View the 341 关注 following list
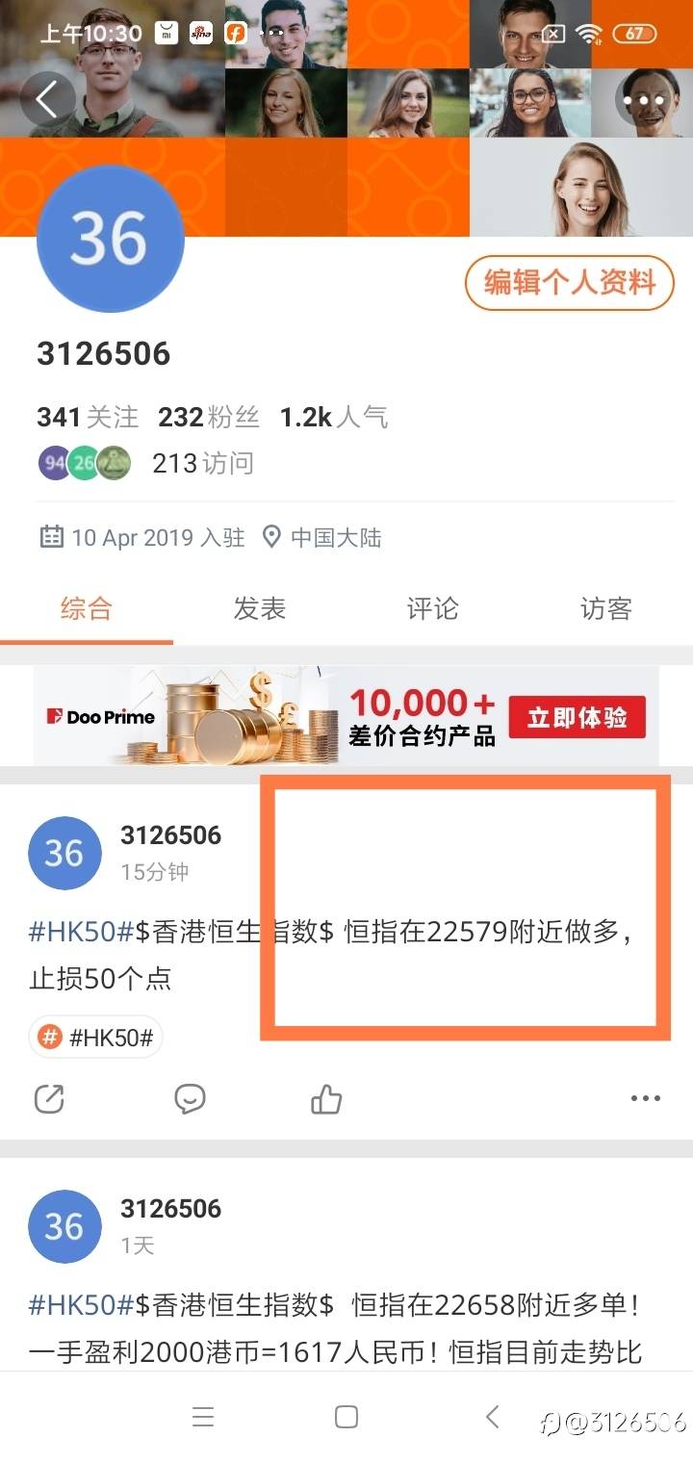This screenshot has height=1463, width=693. pos(88,417)
